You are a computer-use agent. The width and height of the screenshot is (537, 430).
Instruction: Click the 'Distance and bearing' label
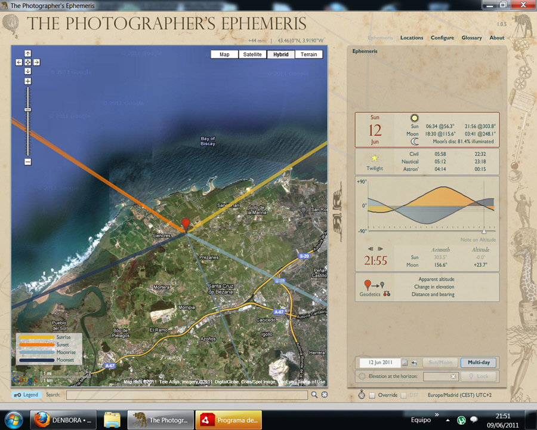pos(433,294)
